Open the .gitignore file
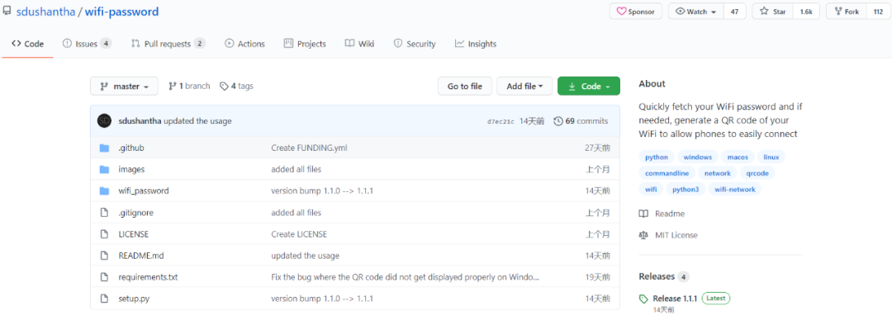 [x=136, y=212]
